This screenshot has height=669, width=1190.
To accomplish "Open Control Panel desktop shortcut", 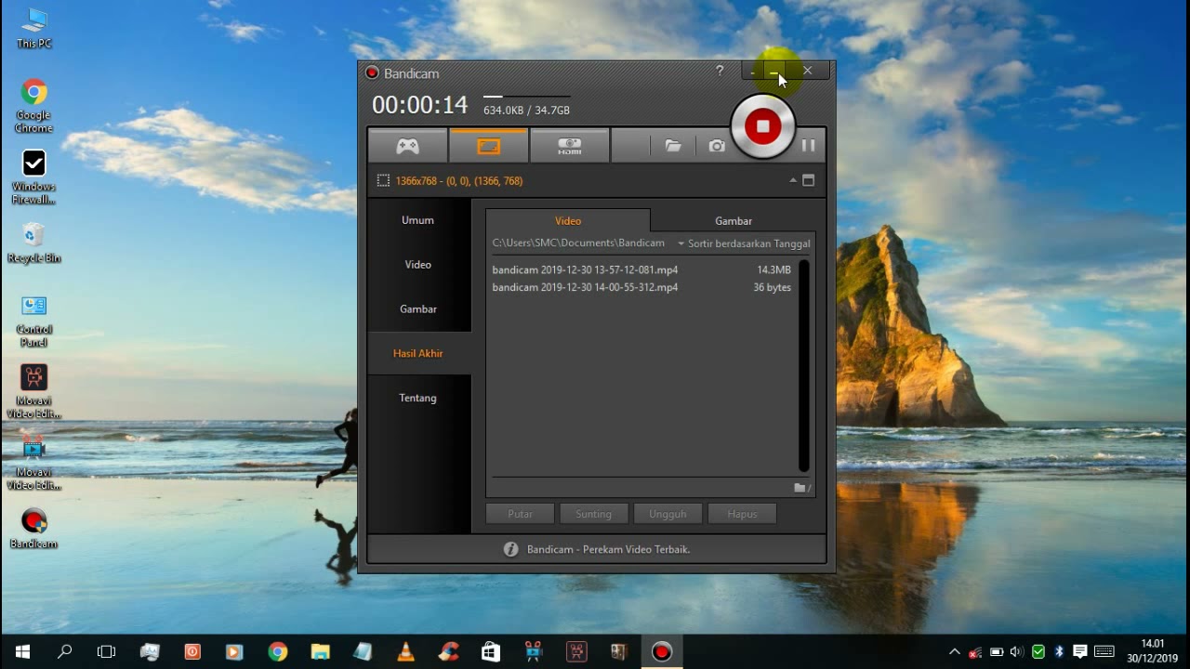I will (x=34, y=321).
